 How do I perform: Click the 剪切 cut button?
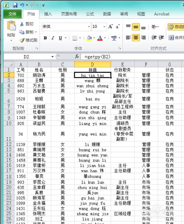(27, 24)
